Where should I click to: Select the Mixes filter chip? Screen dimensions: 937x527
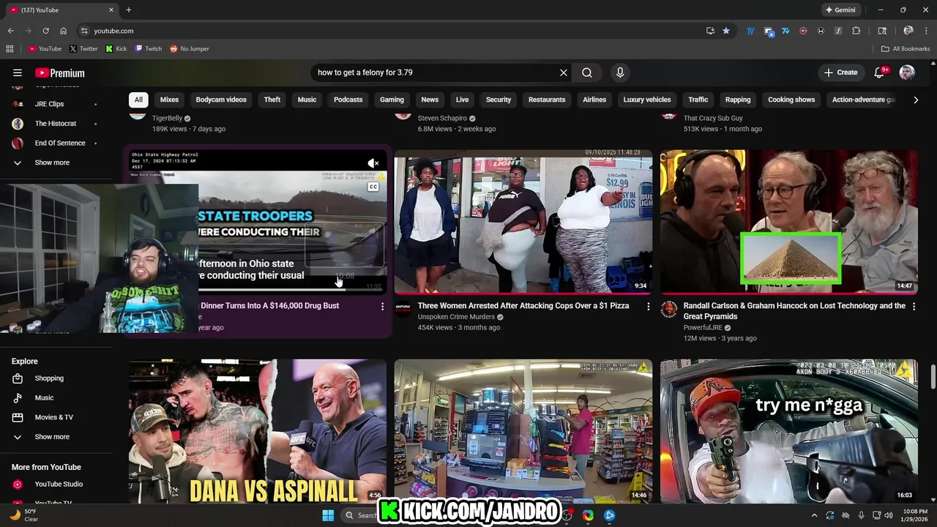(169, 100)
